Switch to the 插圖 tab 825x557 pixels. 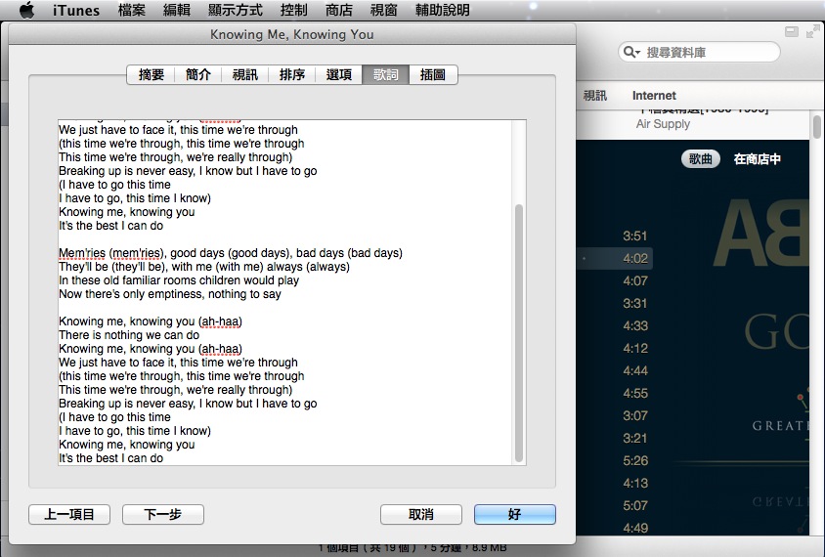click(x=432, y=74)
